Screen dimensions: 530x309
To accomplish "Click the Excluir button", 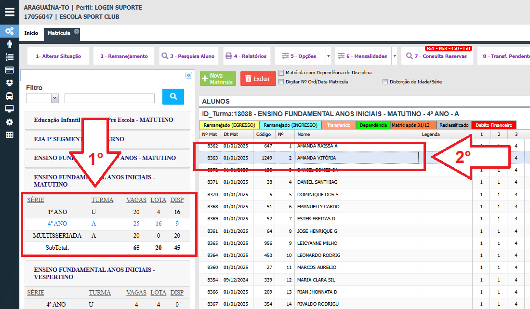I will [258, 79].
